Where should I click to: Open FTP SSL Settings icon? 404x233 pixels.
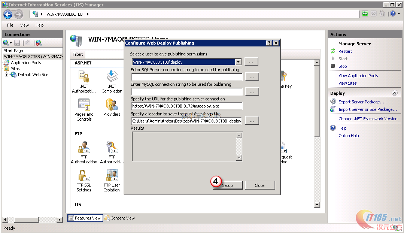[x=84, y=176]
